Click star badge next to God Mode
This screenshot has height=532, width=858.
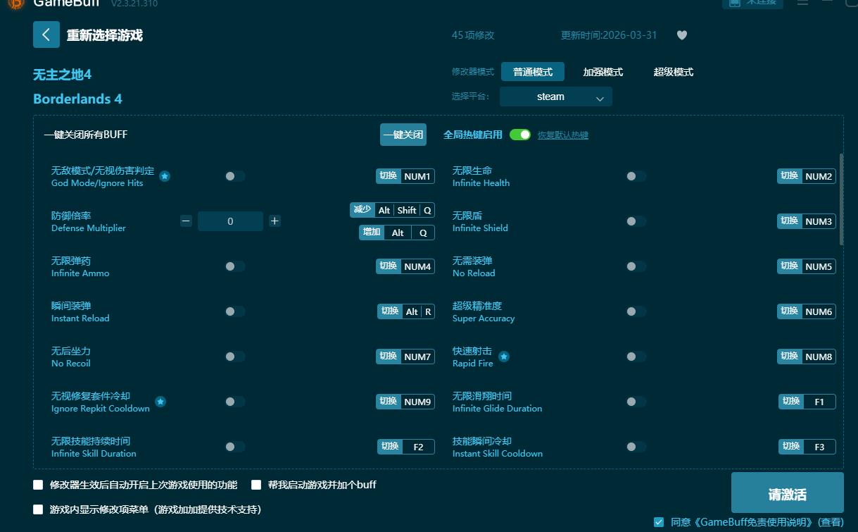coord(165,176)
